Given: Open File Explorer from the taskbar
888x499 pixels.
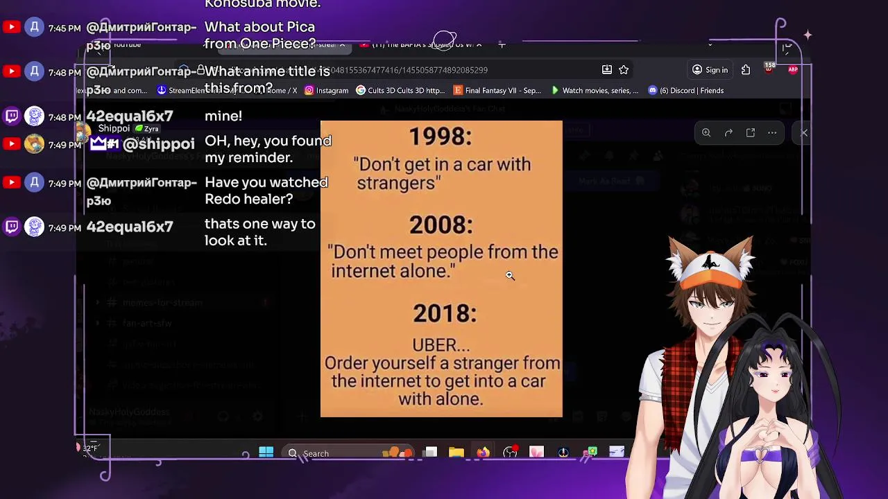Looking at the screenshot, I should click(456, 453).
